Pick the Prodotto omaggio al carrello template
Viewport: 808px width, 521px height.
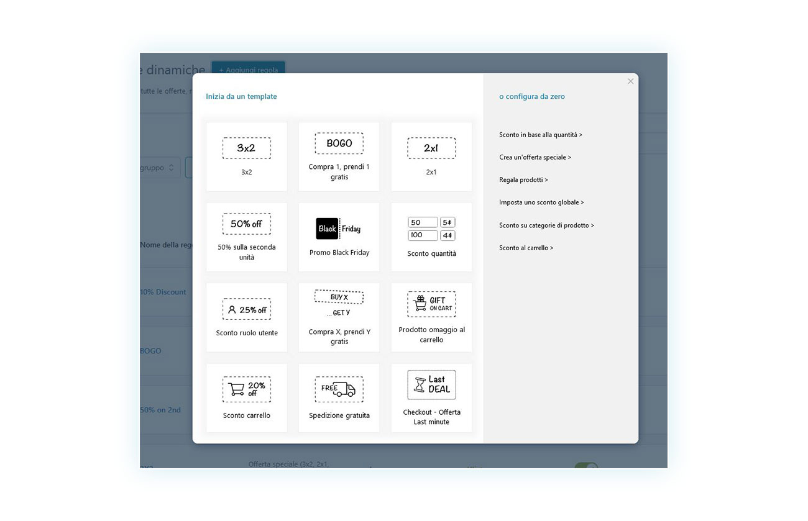431,317
